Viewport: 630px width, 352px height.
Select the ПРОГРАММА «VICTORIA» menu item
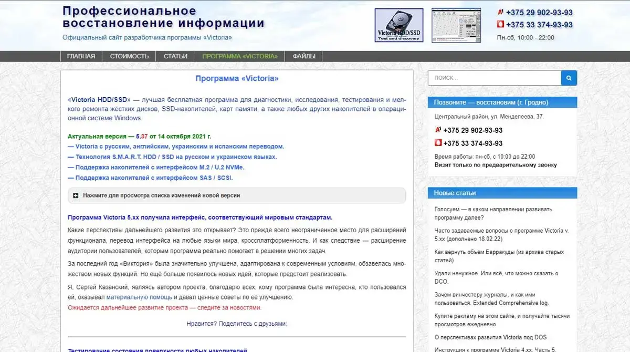[239, 56]
